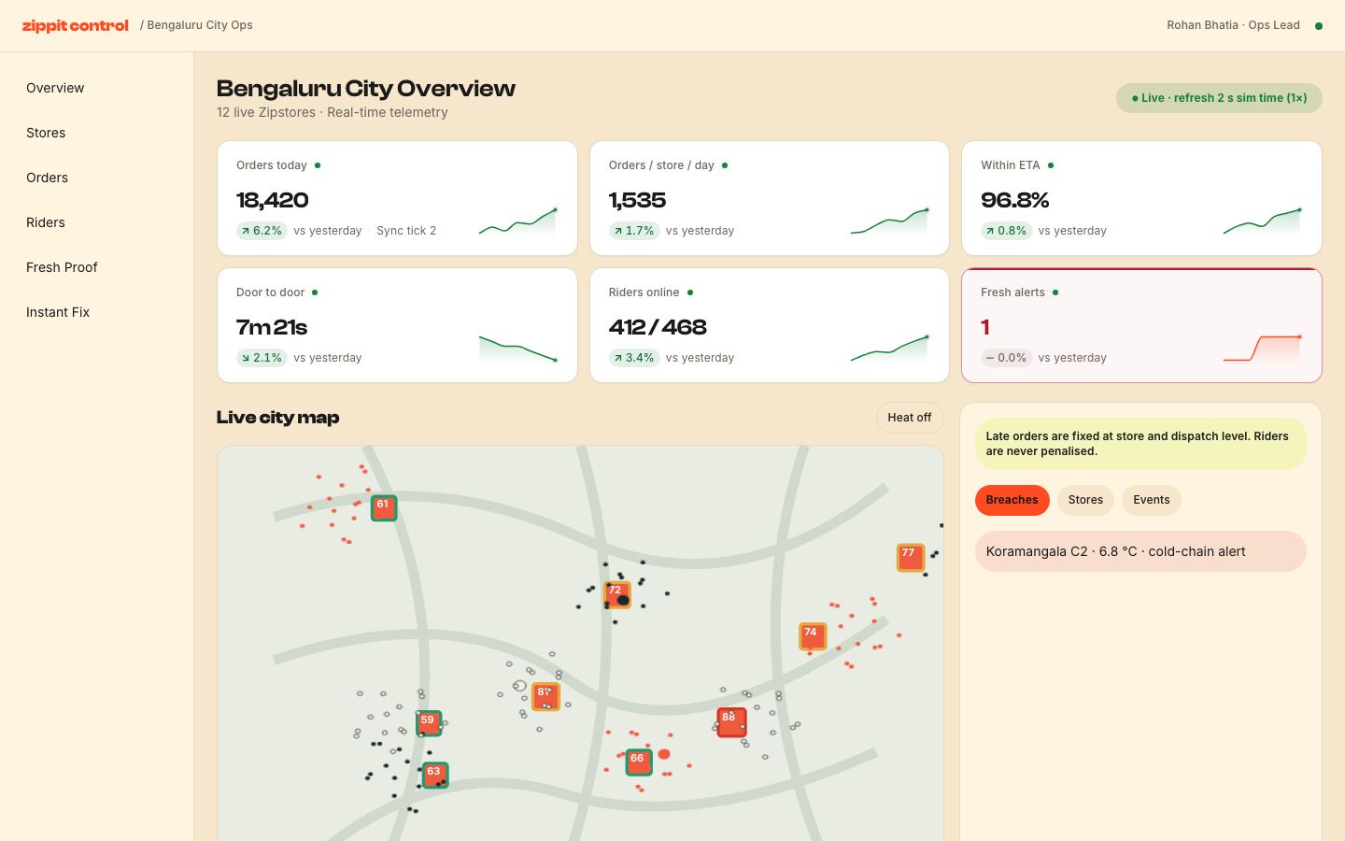The height and width of the screenshot is (841, 1345).
Task: Open store marker 72 on the map
Action: click(x=616, y=594)
